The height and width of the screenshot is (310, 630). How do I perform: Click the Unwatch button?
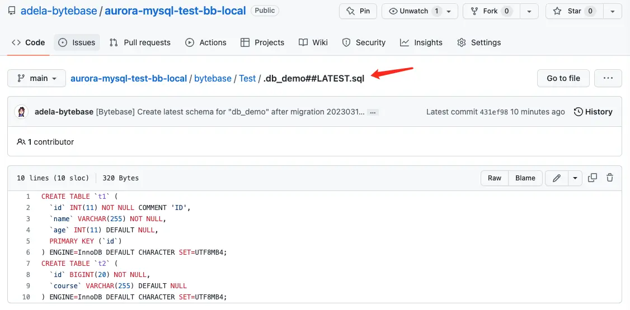click(x=414, y=11)
